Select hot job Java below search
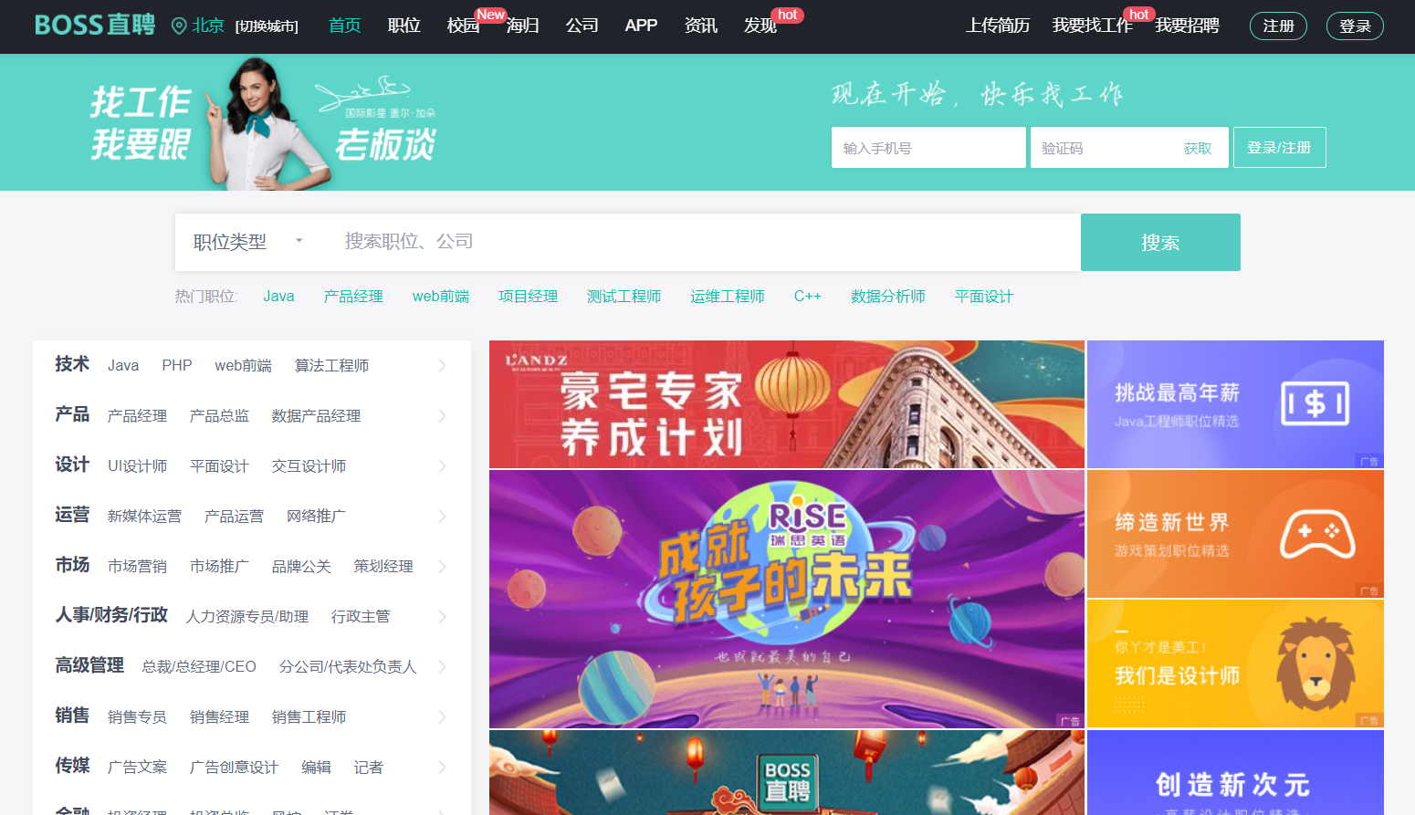 [278, 297]
